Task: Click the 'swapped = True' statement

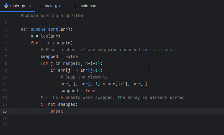Action: [x=78, y=91]
